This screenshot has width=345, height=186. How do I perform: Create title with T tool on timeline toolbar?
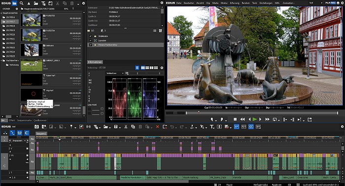pyautogui.click(x=211, y=127)
